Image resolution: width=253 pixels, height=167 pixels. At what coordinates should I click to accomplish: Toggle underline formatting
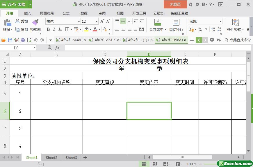[x=60, y=29]
